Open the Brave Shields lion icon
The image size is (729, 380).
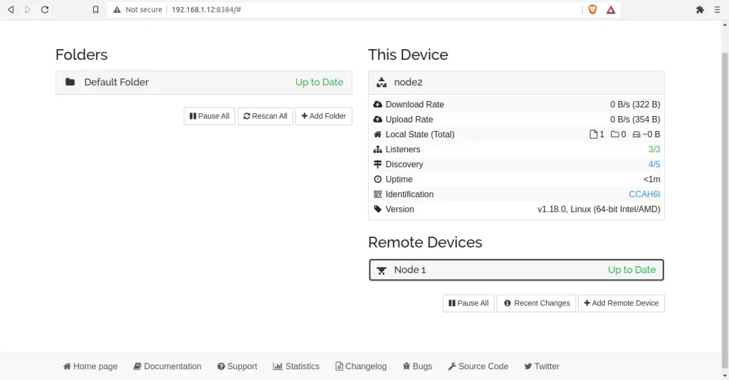592,9
